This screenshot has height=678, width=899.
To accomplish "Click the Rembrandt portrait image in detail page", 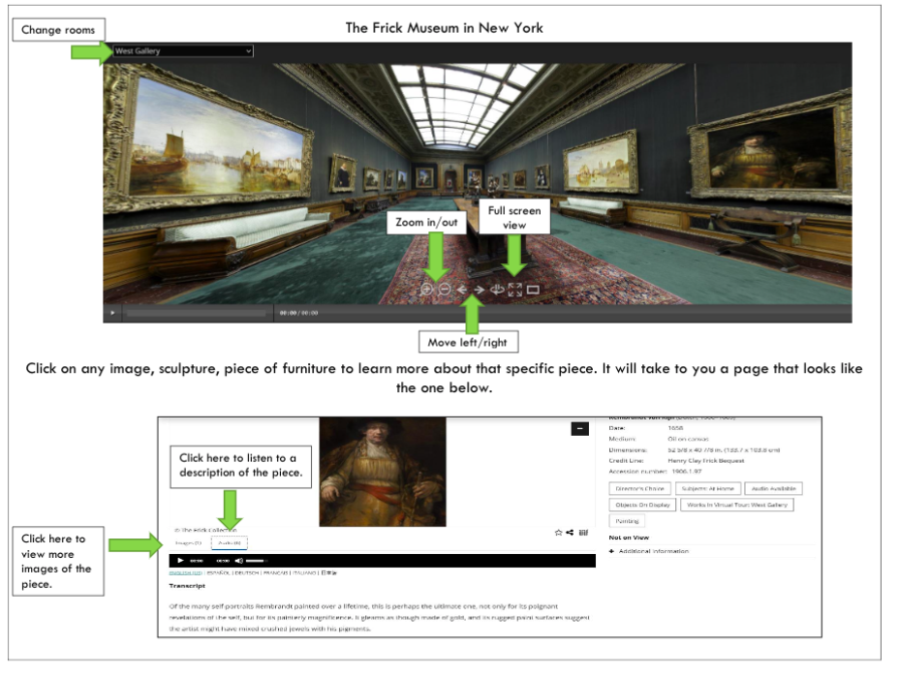I will point(383,472).
